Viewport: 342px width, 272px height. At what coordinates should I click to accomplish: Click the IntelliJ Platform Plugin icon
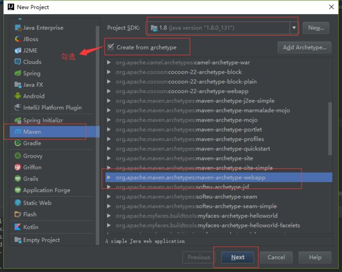(18, 107)
